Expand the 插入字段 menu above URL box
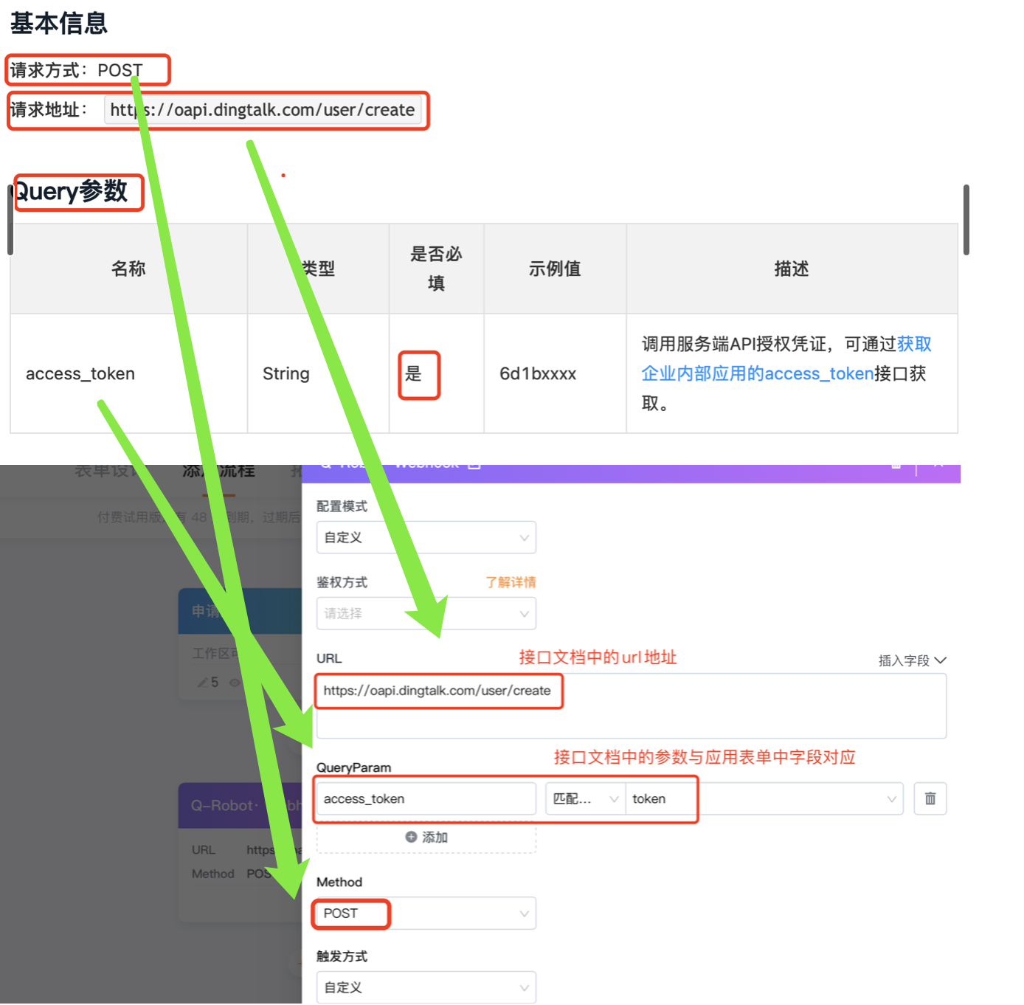The image size is (1024, 1005). [x=912, y=660]
